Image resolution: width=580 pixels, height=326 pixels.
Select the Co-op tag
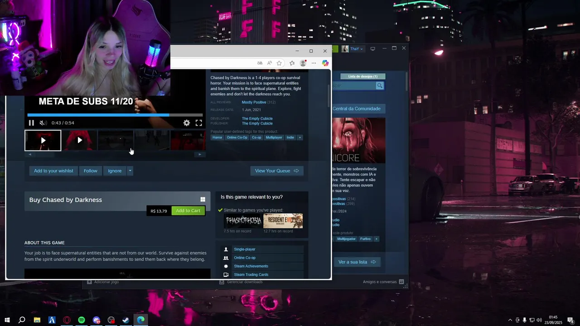256,137
